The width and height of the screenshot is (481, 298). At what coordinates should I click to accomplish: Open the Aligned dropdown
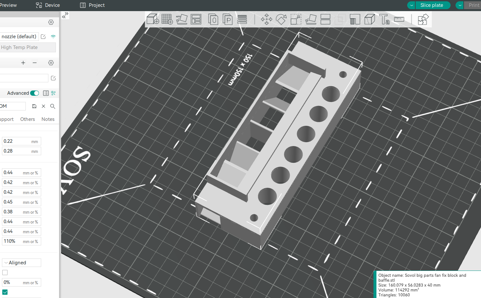click(22, 263)
